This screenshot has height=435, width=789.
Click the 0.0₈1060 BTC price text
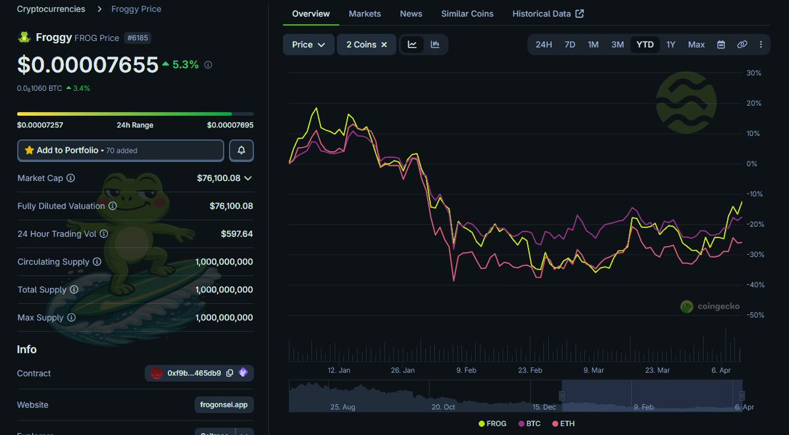click(39, 88)
